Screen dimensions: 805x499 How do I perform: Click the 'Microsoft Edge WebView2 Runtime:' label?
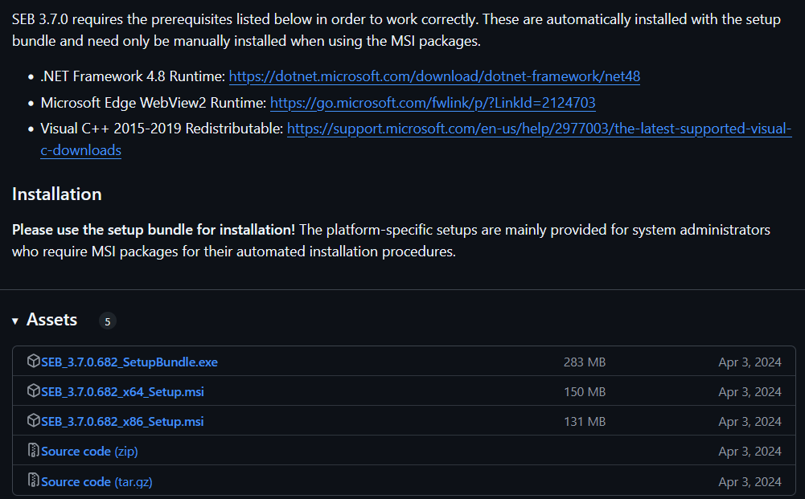(x=154, y=103)
